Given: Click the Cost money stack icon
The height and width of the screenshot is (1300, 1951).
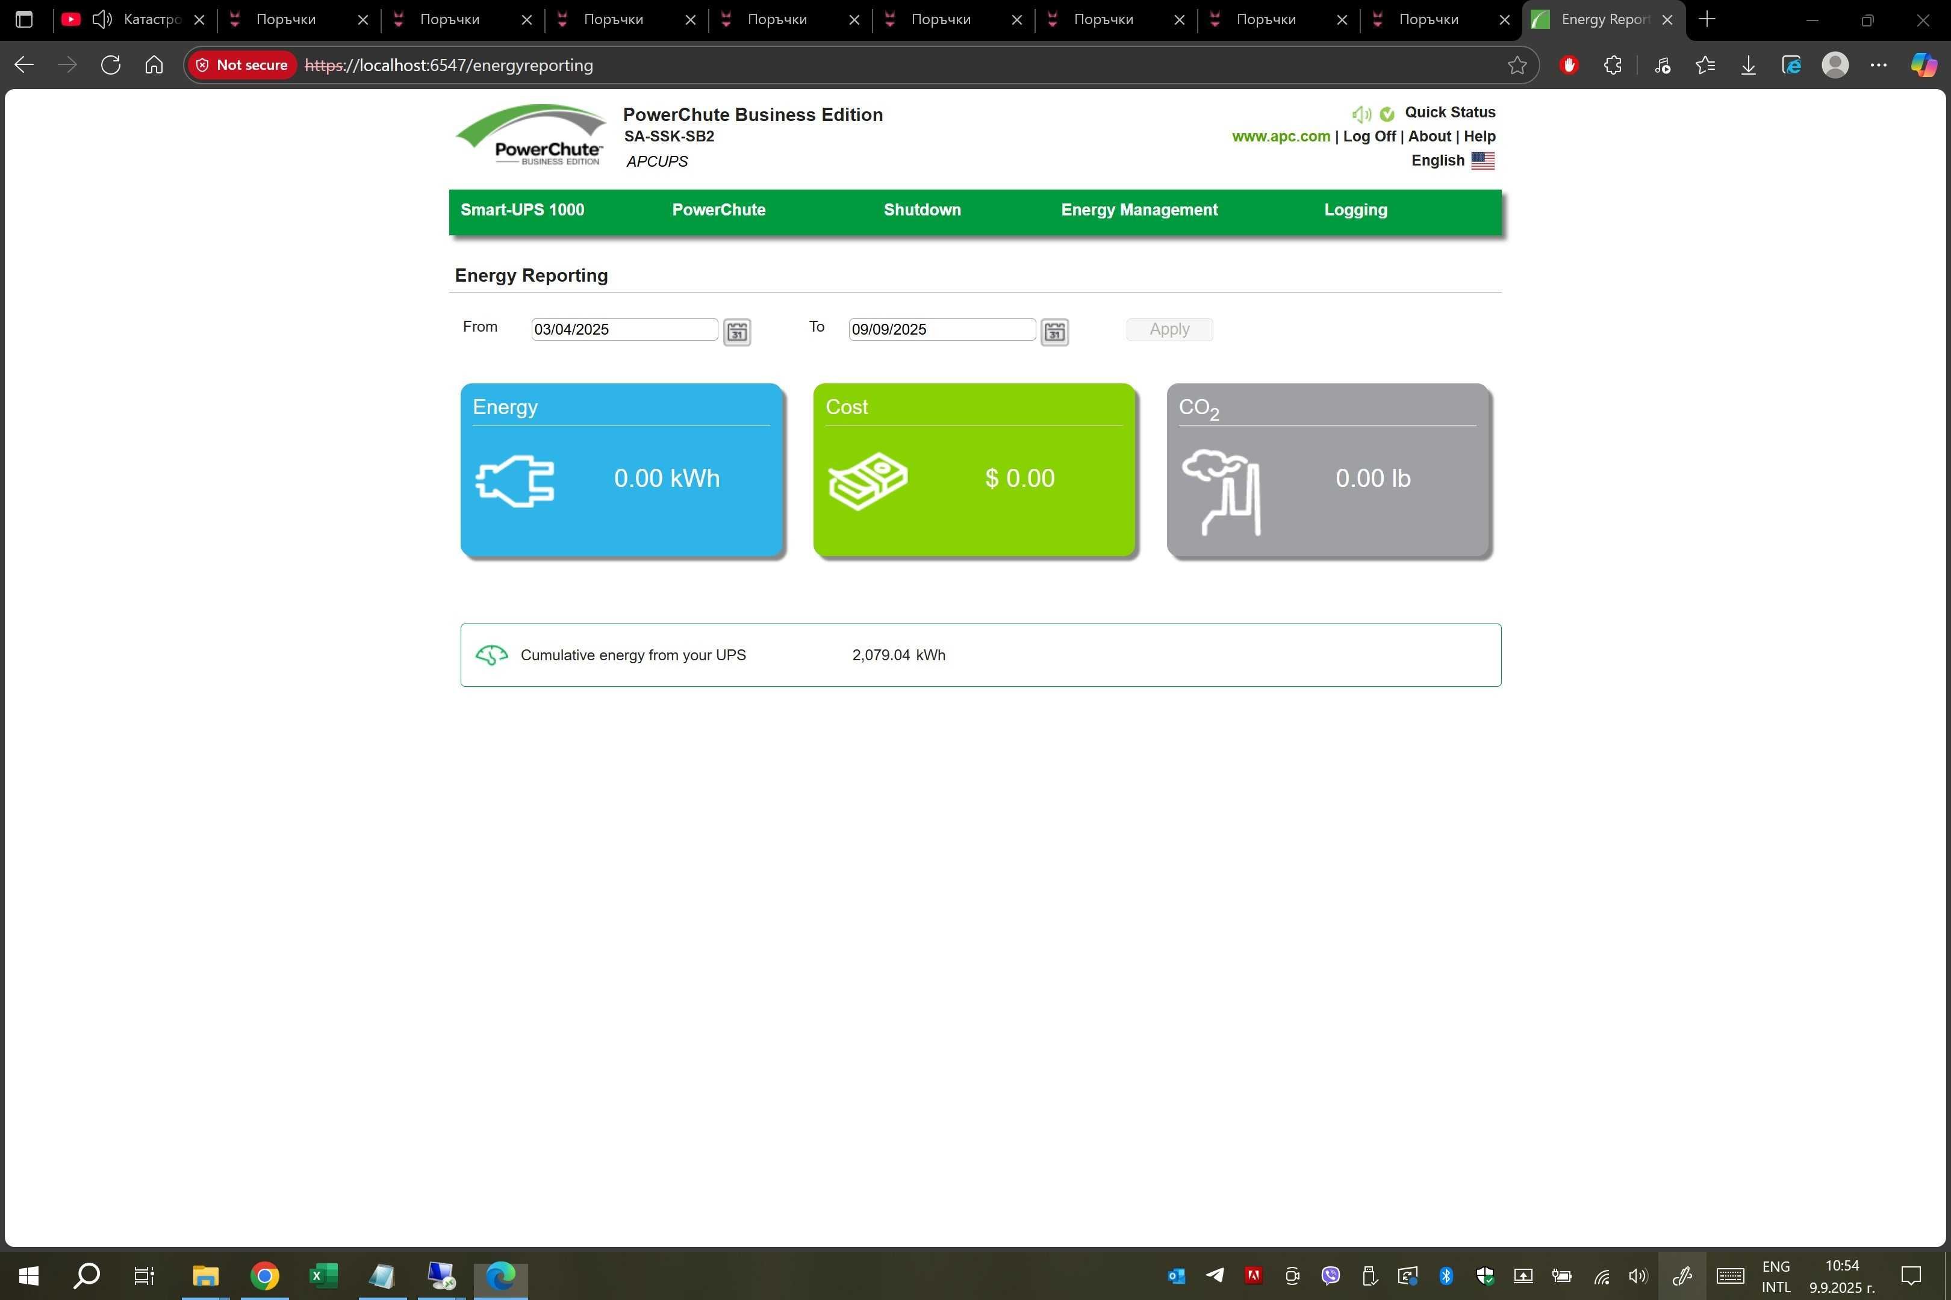Looking at the screenshot, I should tap(868, 480).
